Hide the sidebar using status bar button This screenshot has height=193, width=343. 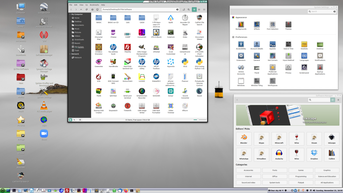pos(80,120)
